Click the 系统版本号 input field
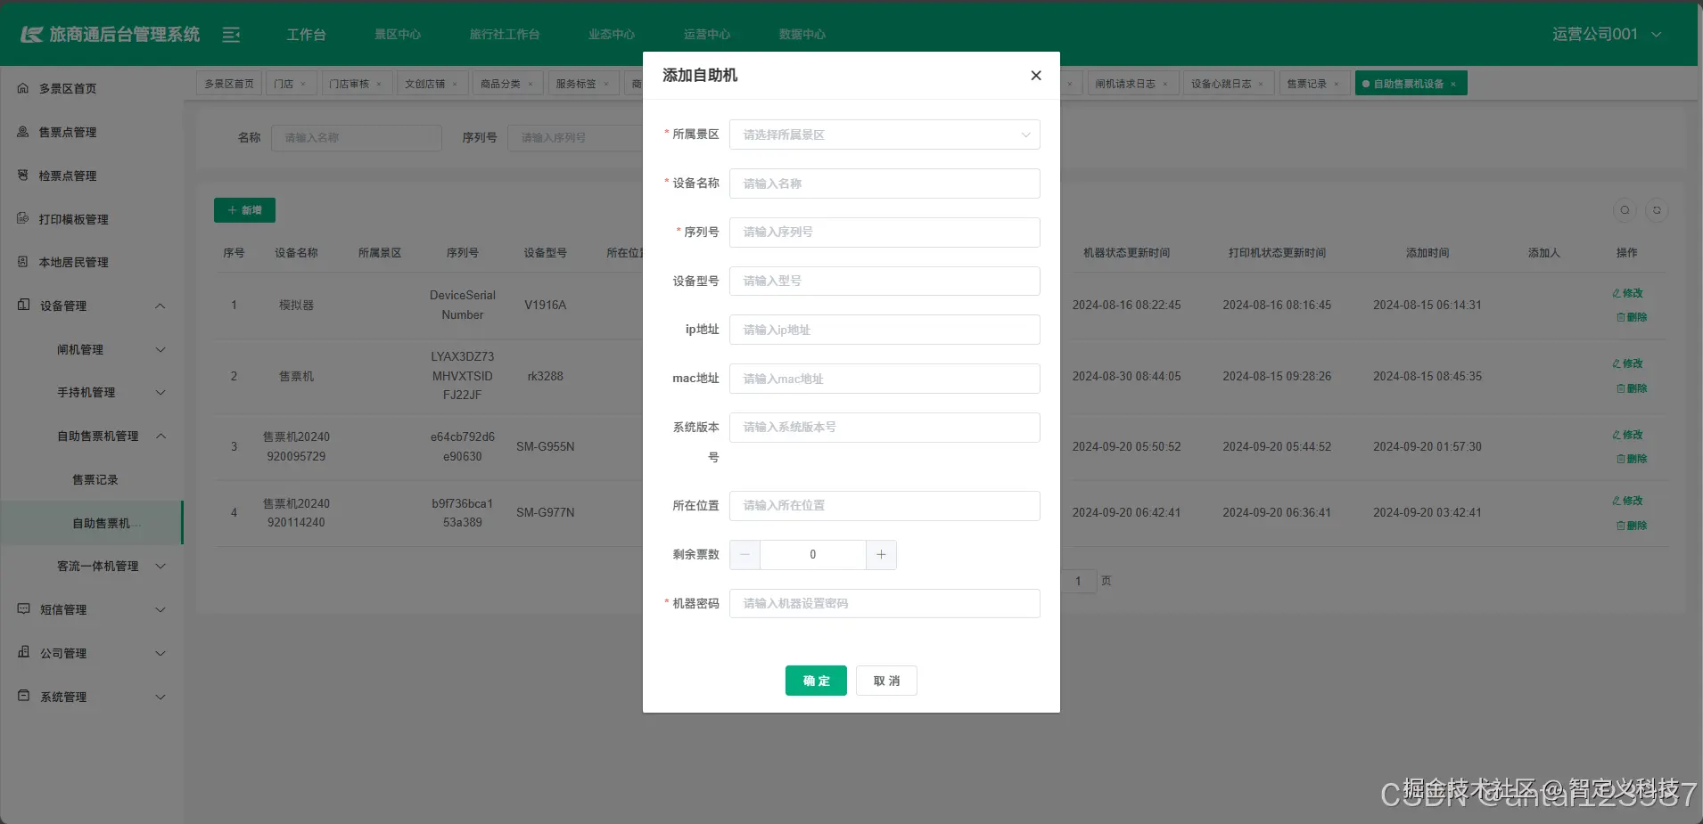Screen dimensions: 1703x824 tap(884, 428)
